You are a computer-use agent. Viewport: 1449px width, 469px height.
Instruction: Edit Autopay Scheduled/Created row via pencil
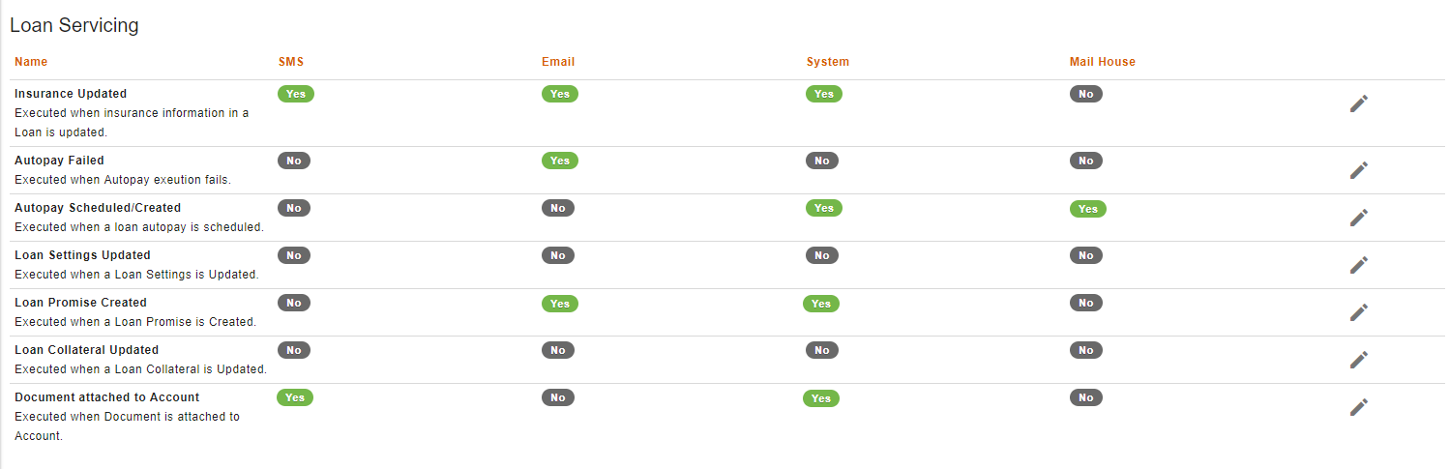1359,218
